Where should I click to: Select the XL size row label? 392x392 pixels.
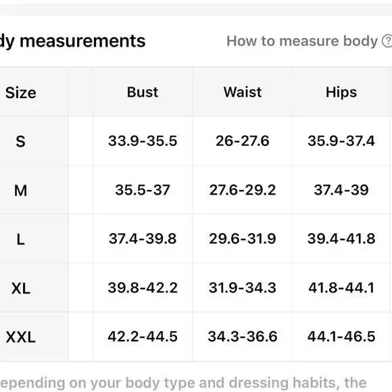21,288
